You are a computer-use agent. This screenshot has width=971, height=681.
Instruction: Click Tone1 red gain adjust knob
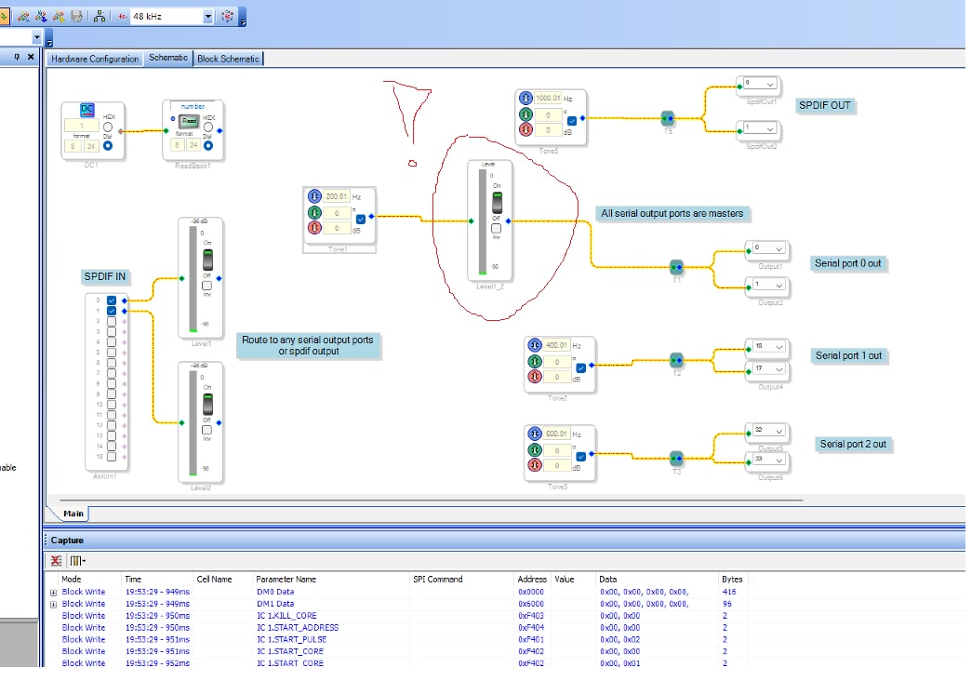[x=314, y=227]
